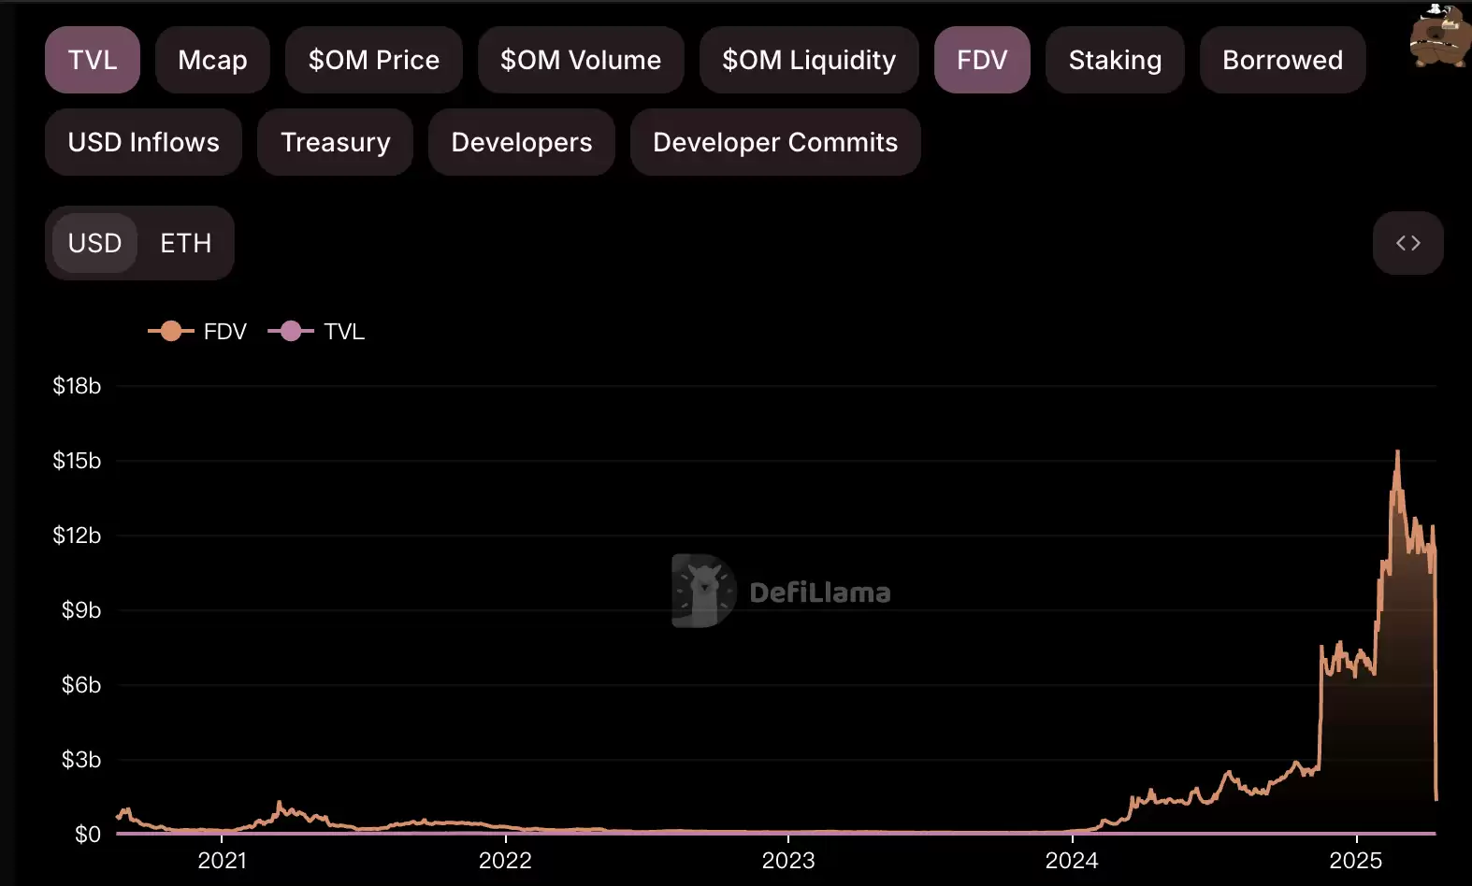
Task: Show the Developers metric
Action: (x=521, y=142)
